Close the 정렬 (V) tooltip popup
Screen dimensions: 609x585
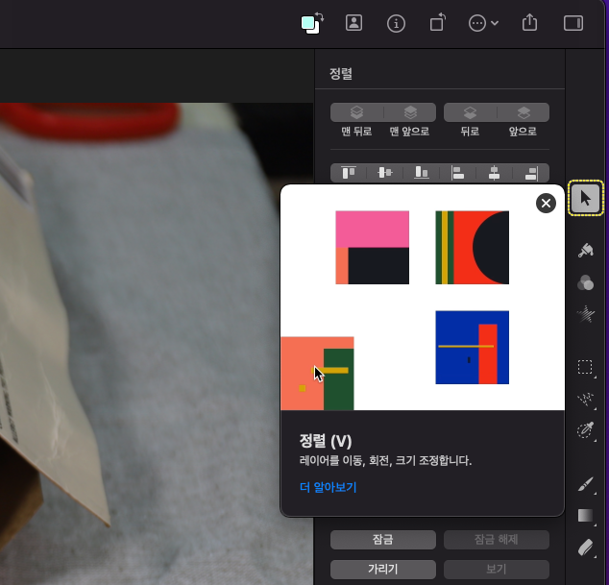(546, 203)
